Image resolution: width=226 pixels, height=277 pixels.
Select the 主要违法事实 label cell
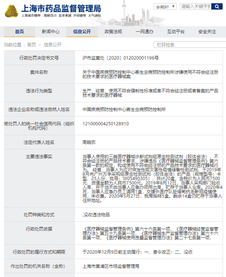[39, 178]
